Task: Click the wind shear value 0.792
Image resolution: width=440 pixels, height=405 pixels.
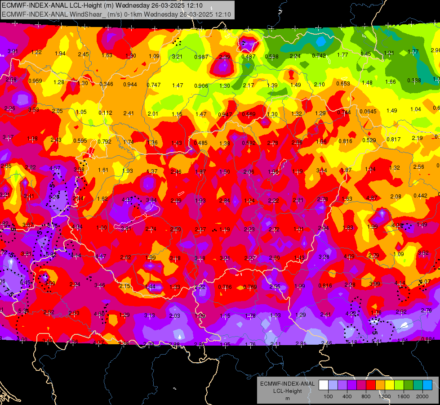Action: point(104,141)
